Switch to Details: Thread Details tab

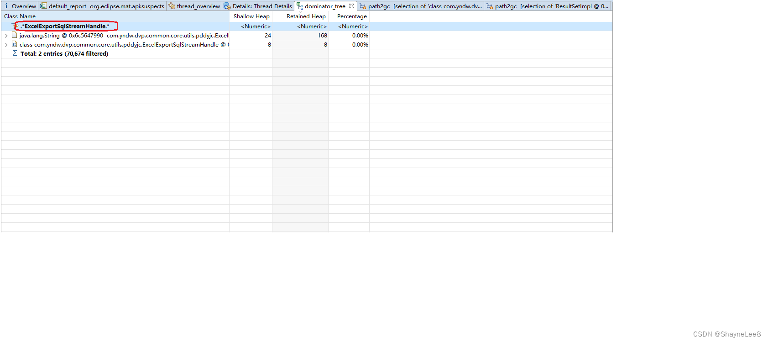(x=258, y=6)
